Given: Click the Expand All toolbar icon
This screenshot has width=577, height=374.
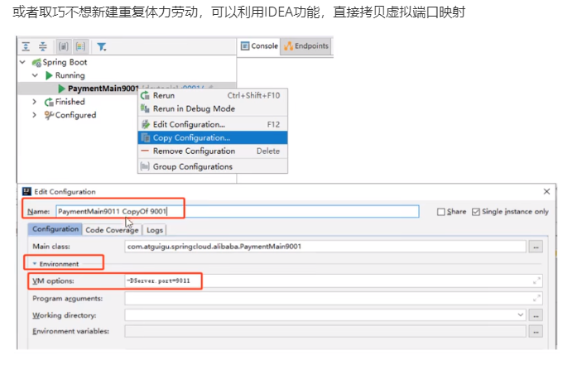Looking at the screenshot, I should (x=26, y=46).
